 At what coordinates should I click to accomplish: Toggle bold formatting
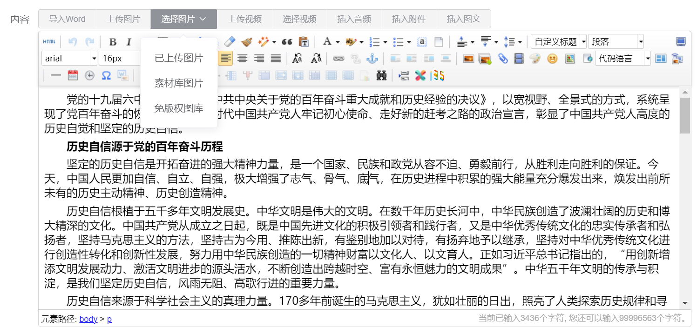coord(113,41)
